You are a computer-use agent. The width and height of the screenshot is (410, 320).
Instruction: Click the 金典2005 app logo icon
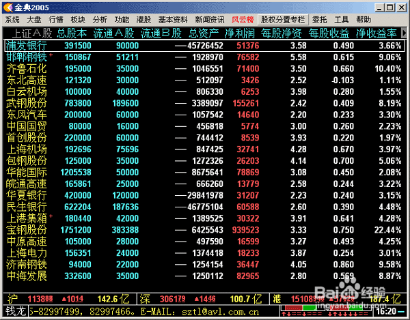tap(8, 8)
